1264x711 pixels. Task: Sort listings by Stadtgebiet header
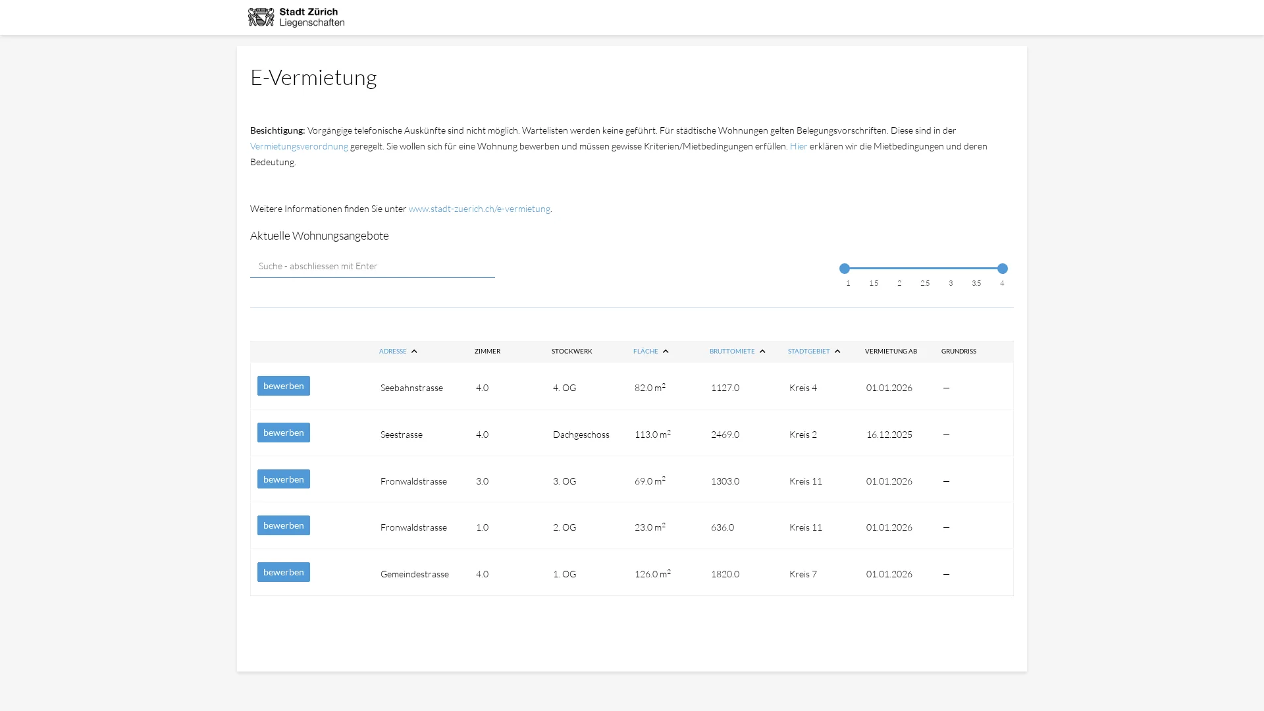[808, 352]
